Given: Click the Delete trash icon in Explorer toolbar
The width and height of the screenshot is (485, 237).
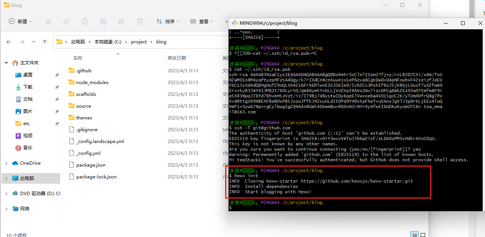Looking at the screenshot, I should [140, 21].
